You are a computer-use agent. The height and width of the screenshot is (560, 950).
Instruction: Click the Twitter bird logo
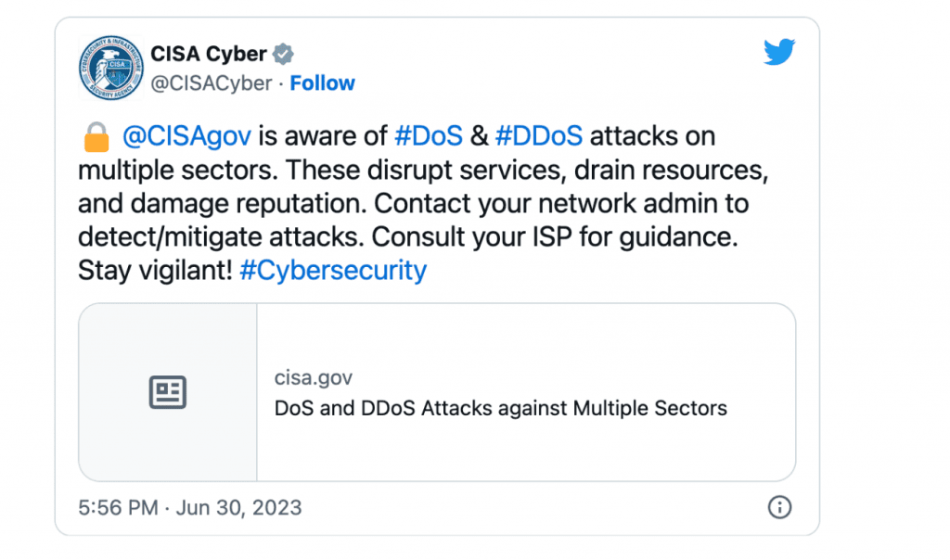point(779,53)
